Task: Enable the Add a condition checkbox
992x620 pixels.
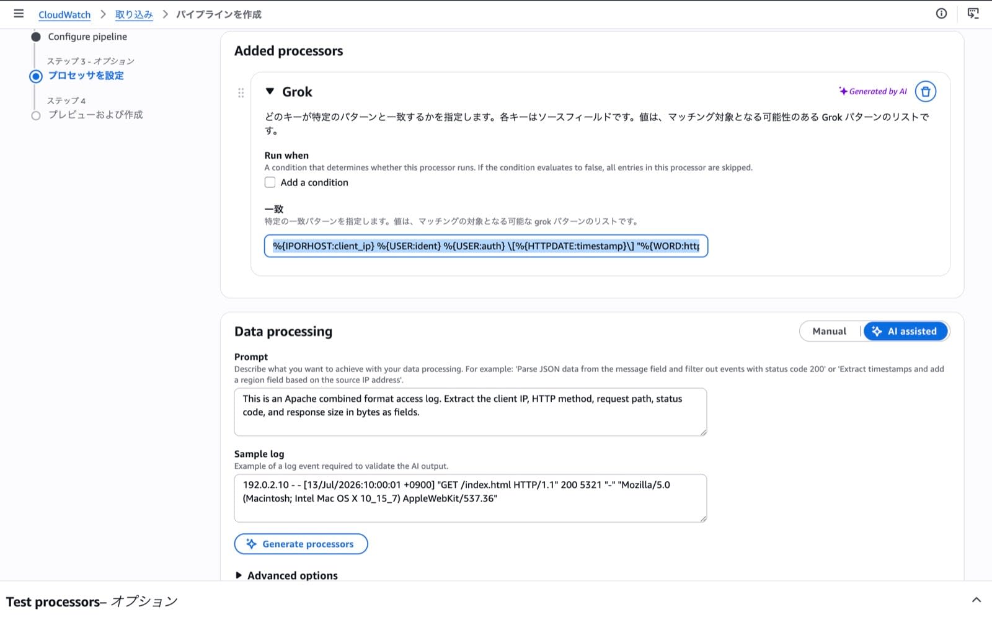Action: click(x=270, y=182)
